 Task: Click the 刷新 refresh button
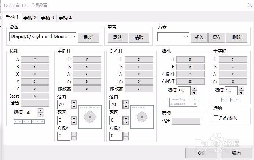click(x=88, y=38)
